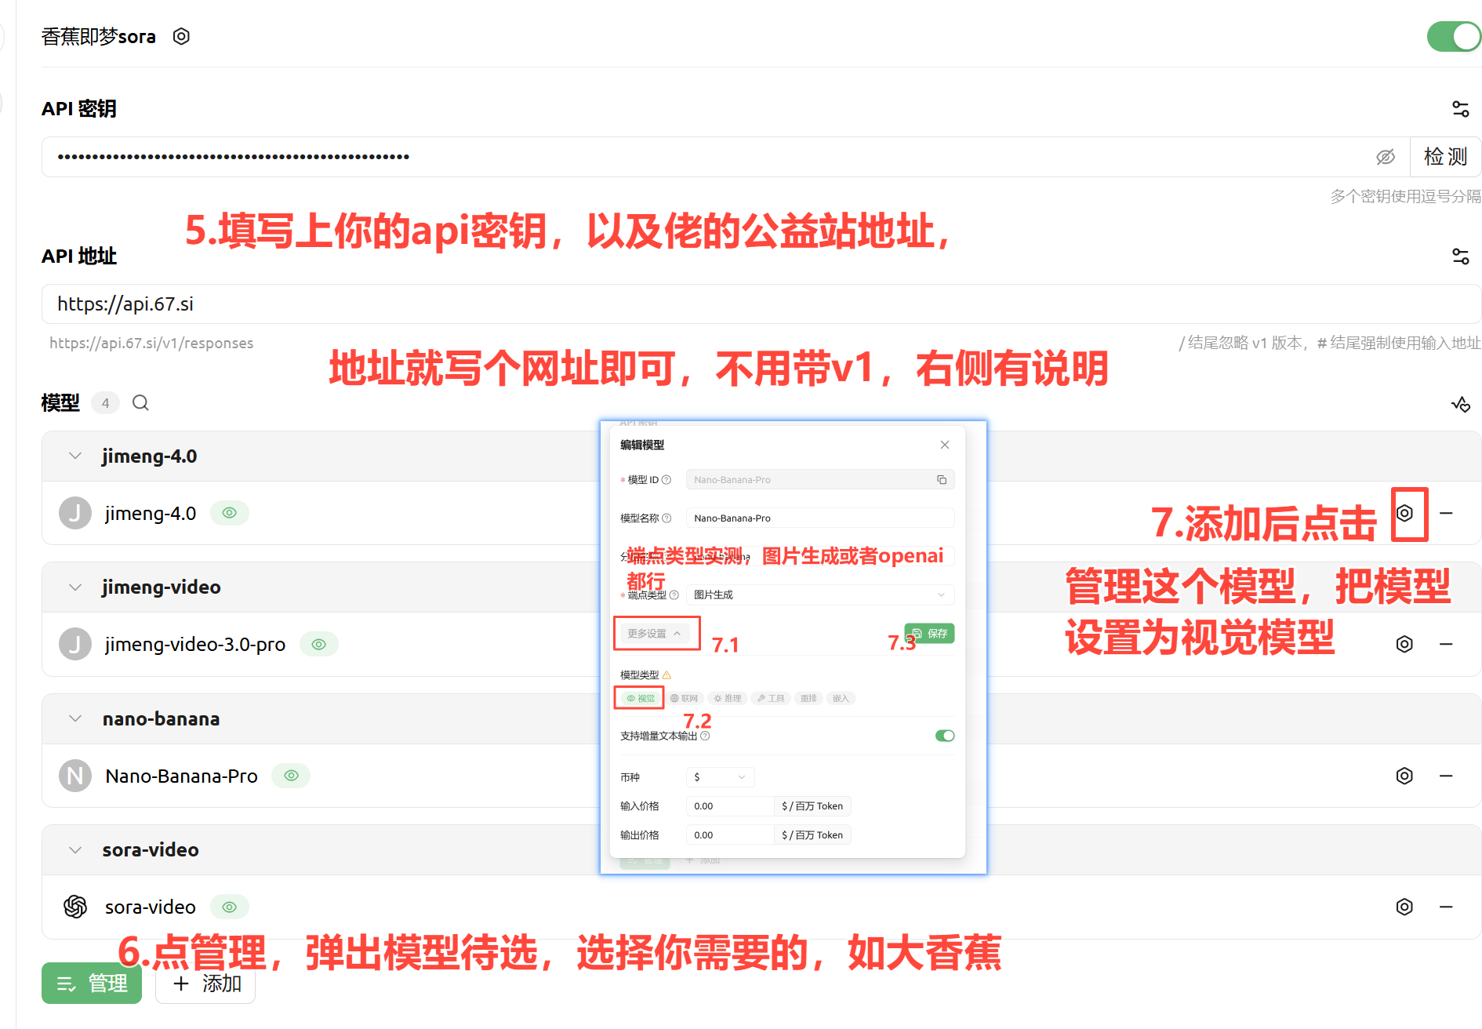Click help icon beside 模型名称
This screenshot has height=1029, width=1482.
(667, 518)
